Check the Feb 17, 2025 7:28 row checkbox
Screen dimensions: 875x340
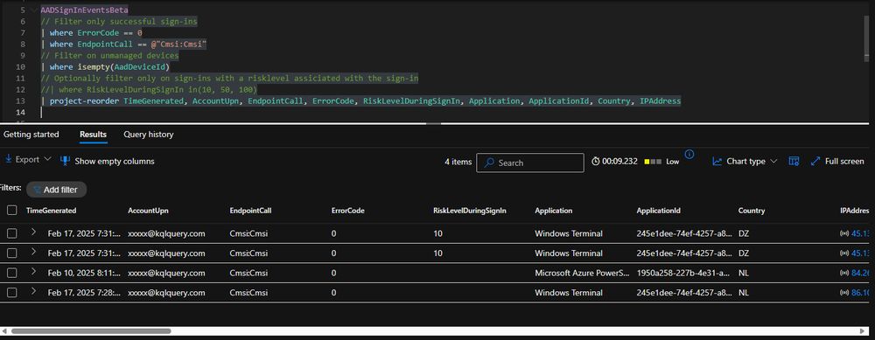pos(11,293)
